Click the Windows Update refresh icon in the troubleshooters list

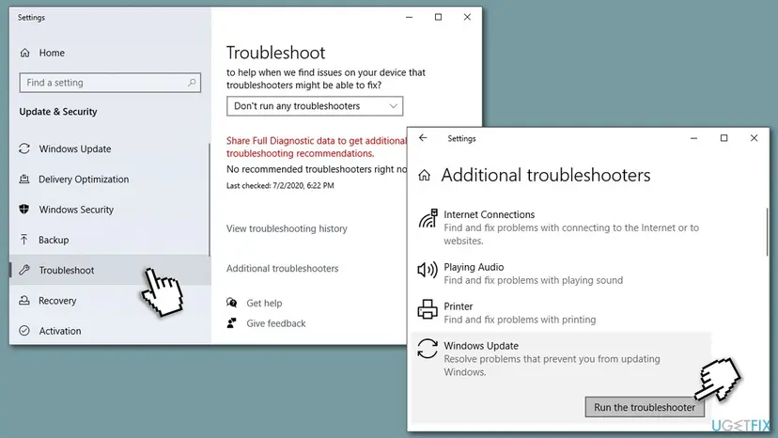(428, 348)
